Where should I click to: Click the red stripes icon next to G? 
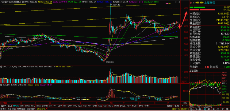click(194, 3)
